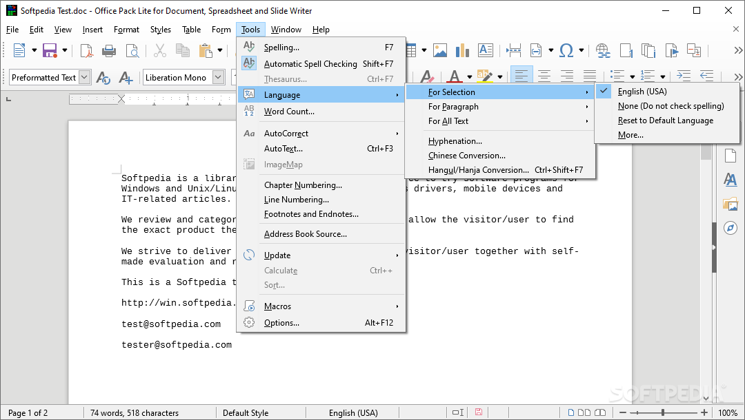The width and height of the screenshot is (745, 420).
Task: Open special character dropdown arrow
Action: pos(581,50)
